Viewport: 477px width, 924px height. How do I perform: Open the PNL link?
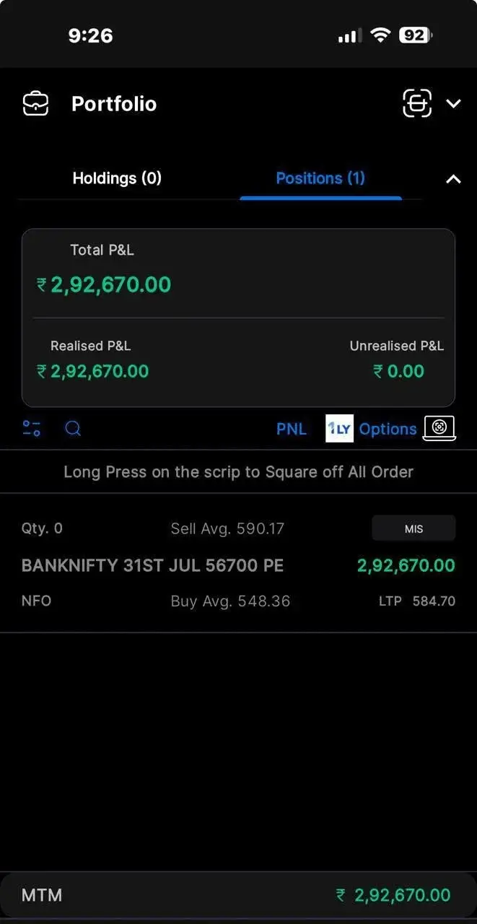coord(292,429)
